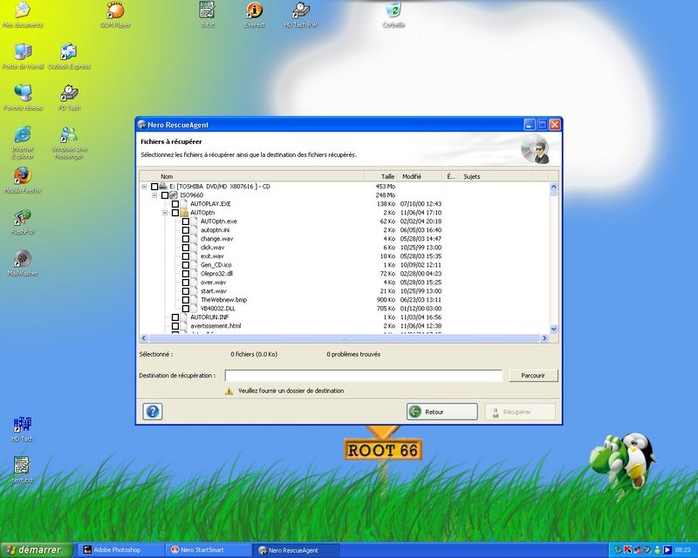Check the change.wav checkbox
Screen dimensions: 698x558
[x=186, y=239]
